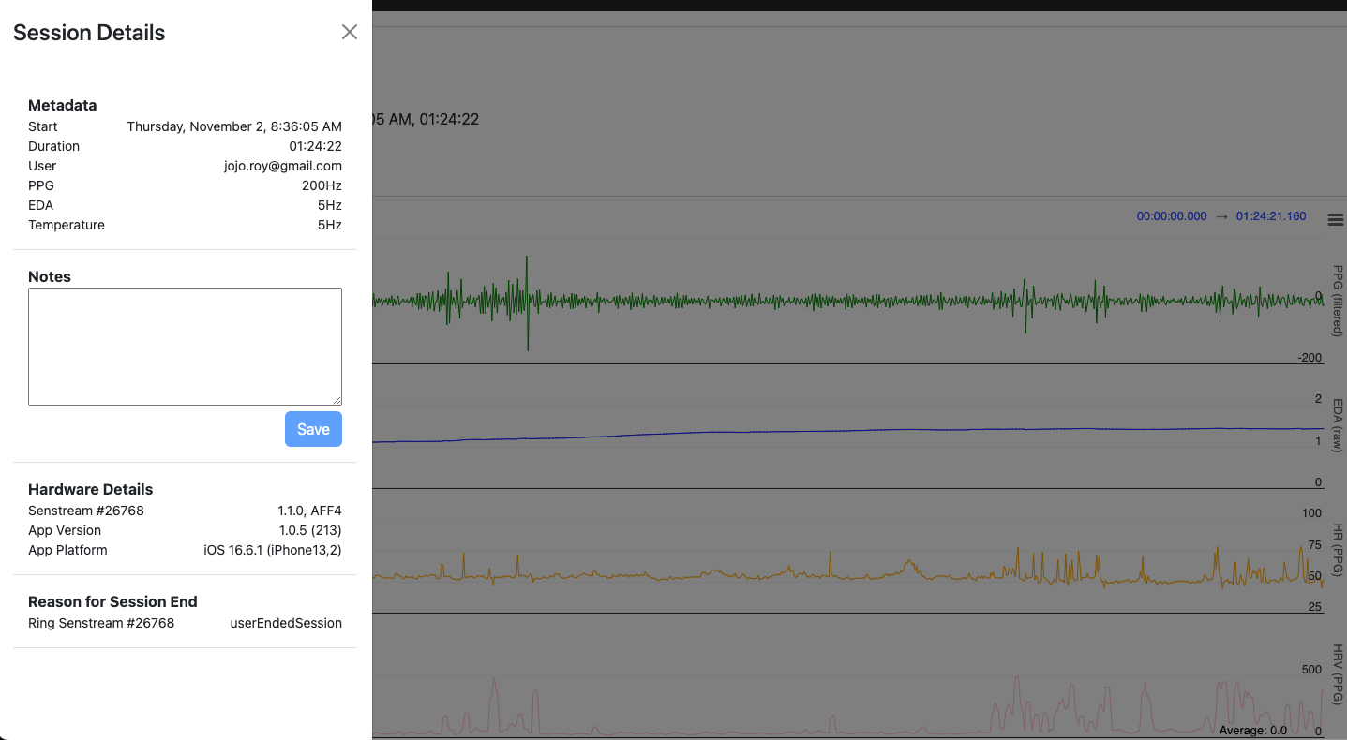Grab the Notes textarea resize handle

pyautogui.click(x=337, y=400)
